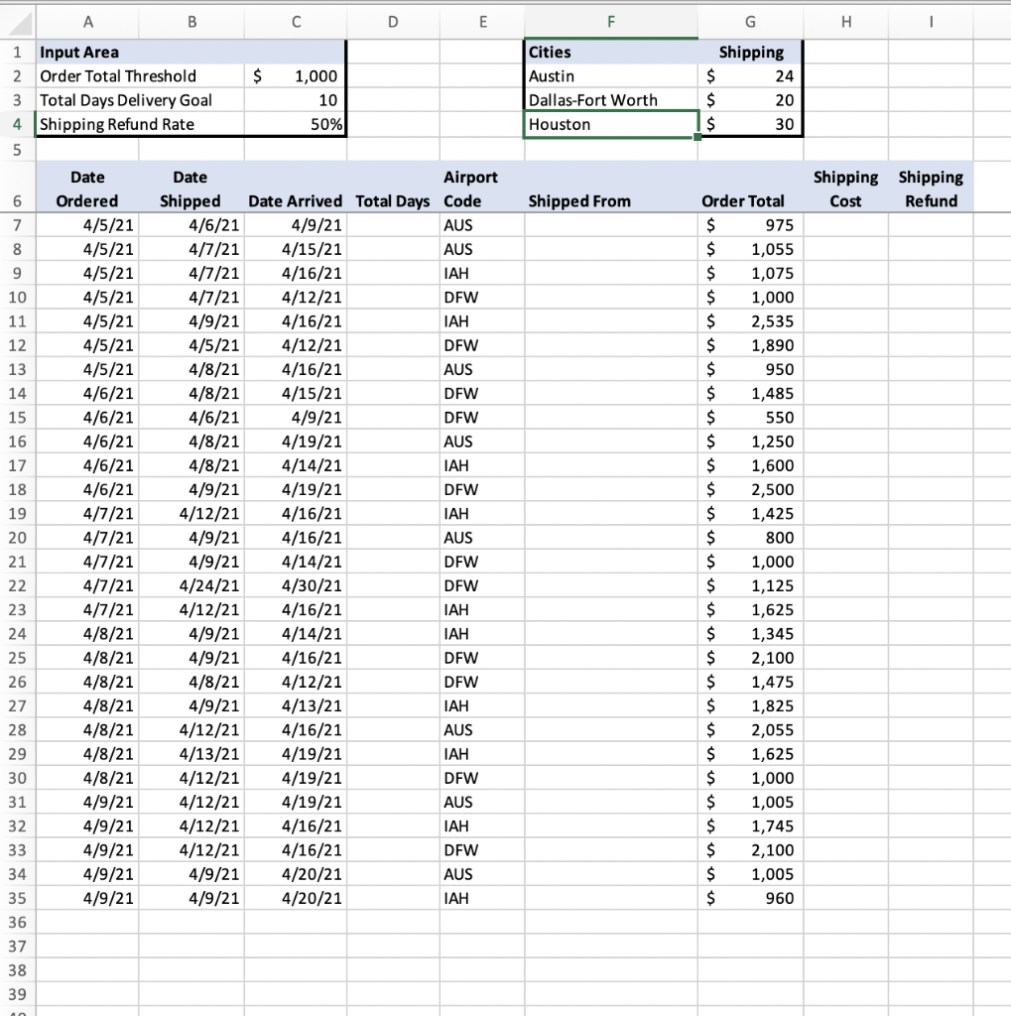Click the Select All corner triangle
This screenshot has height=1016, width=1011.
coord(21,24)
